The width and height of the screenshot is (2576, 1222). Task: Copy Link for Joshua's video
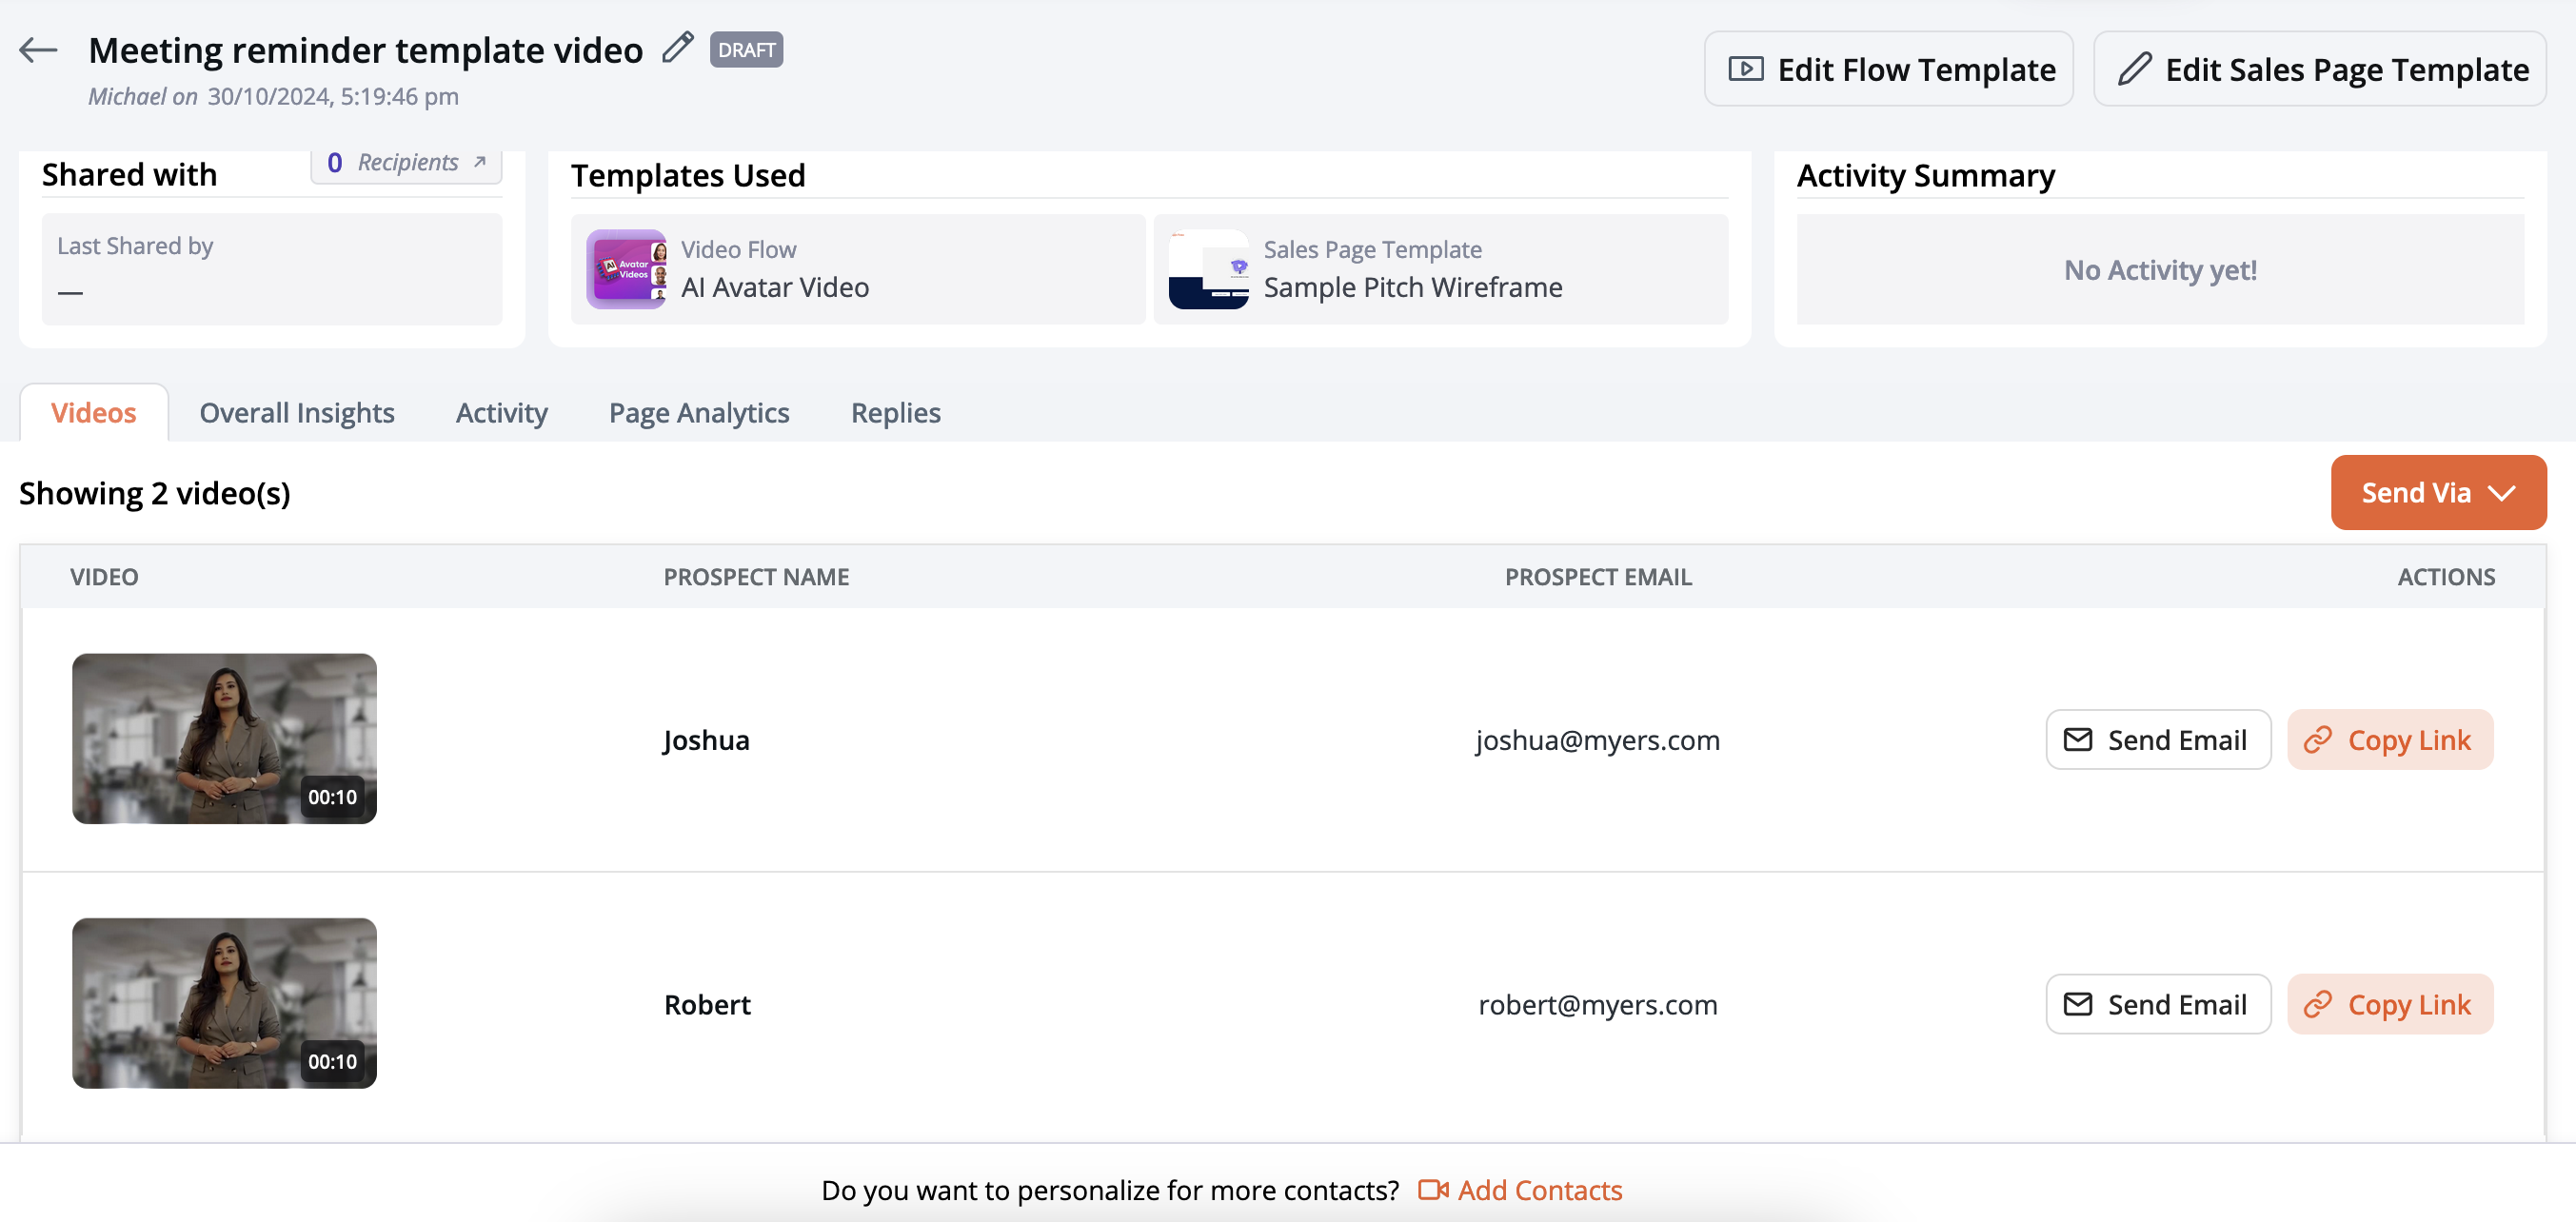tap(2389, 739)
